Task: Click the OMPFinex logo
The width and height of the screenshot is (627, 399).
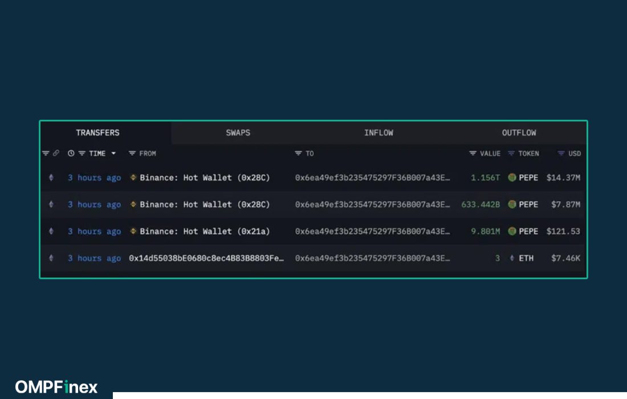Action: (x=56, y=387)
